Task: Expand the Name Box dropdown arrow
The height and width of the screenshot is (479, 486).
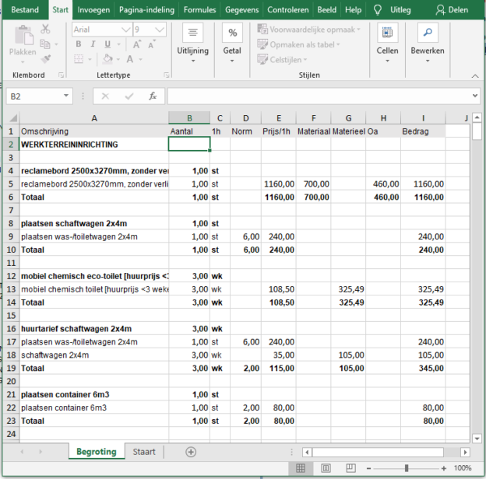Action: (x=66, y=96)
